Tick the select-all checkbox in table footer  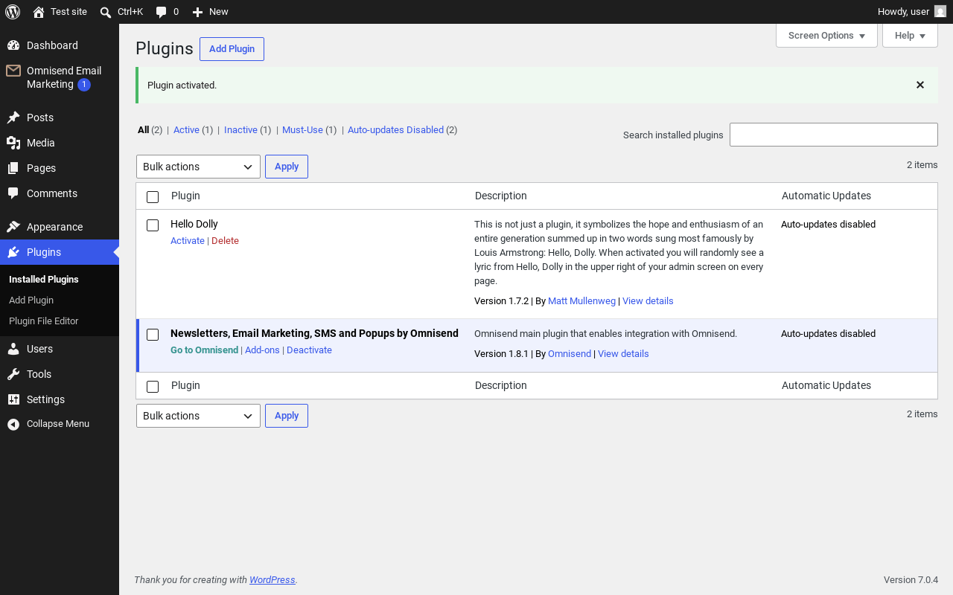click(153, 387)
